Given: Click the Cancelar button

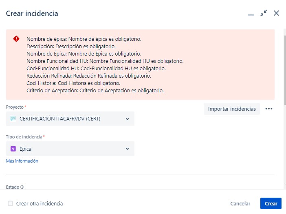Looking at the screenshot, I should (240, 203).
